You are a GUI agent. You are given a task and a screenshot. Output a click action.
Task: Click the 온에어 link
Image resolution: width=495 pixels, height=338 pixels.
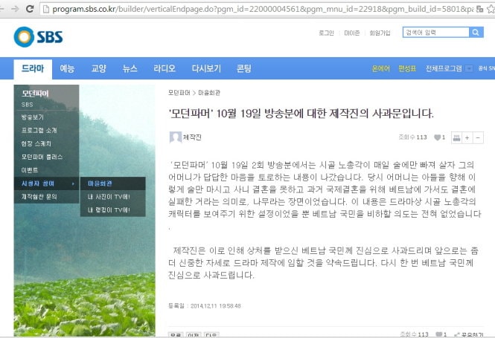380,68
